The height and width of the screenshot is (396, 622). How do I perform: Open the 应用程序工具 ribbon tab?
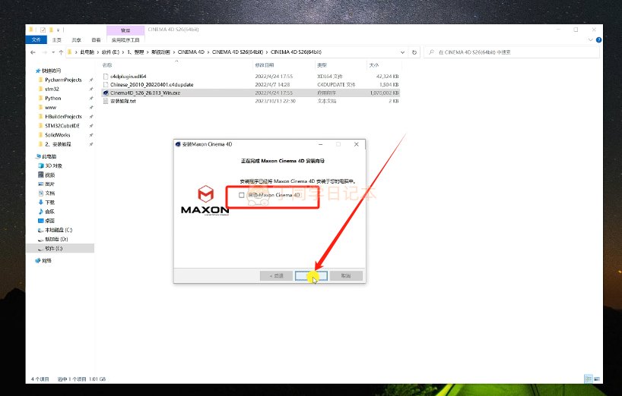pos(125,40)
